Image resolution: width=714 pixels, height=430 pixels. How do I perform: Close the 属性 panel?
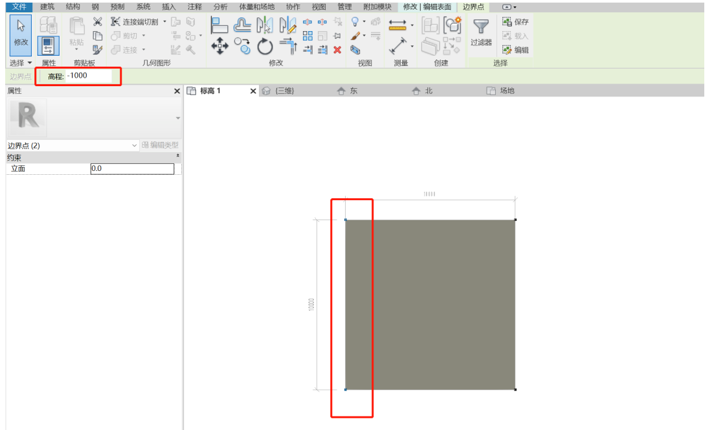177,91
